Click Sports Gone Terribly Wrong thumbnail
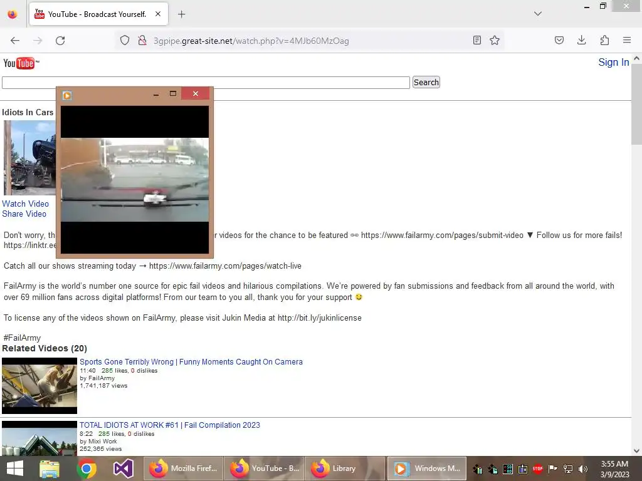Viewport: 642px width, 481px height. (39, 386)
